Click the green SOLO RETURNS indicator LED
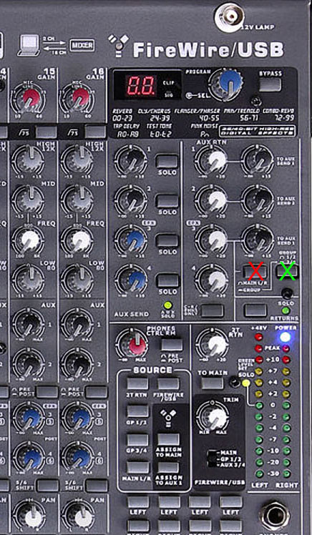 286,310
